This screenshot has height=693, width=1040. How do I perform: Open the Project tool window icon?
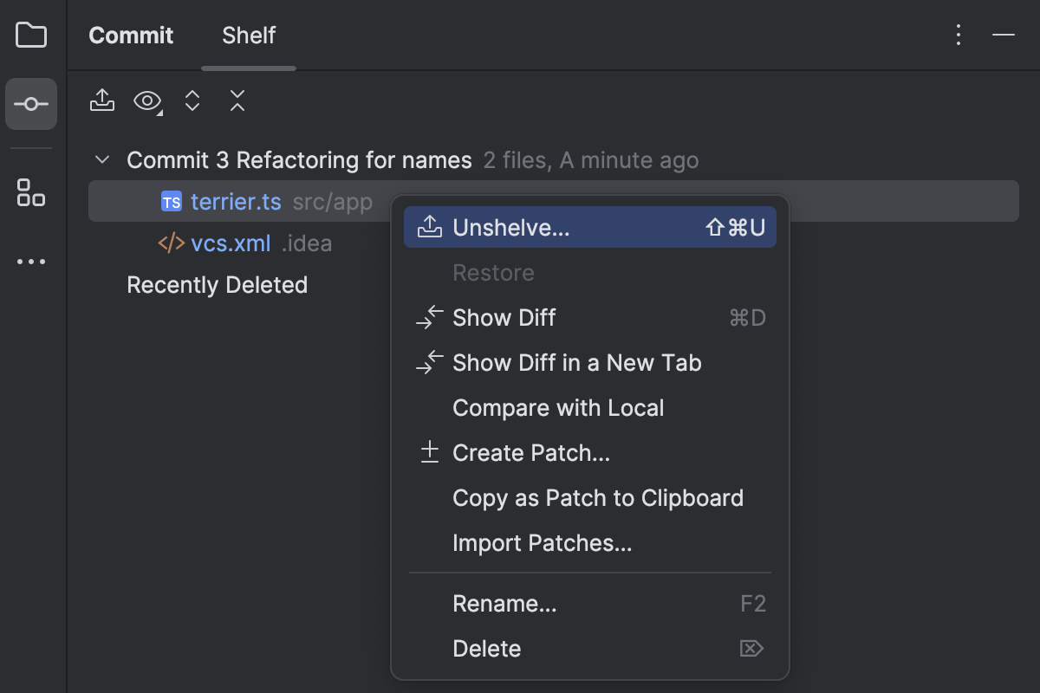pos(31,35)
